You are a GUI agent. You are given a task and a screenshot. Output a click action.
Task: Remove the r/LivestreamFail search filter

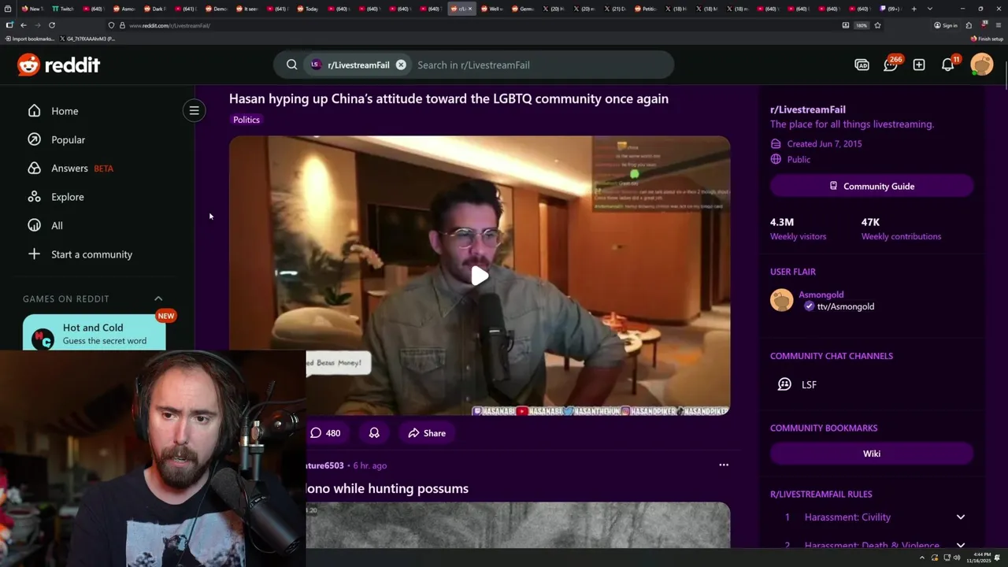click(401, 65)
